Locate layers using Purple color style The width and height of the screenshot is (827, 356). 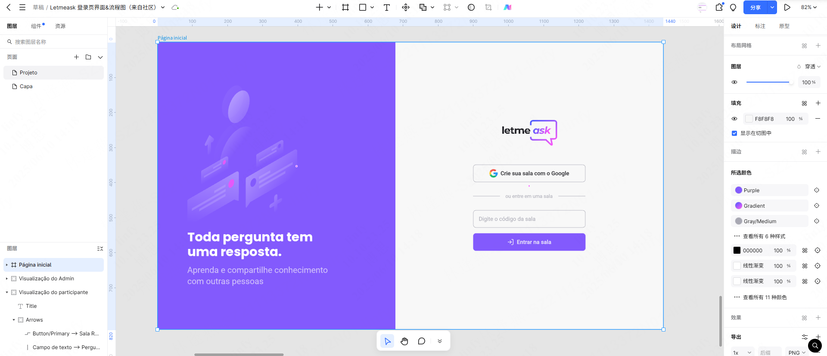817,190
